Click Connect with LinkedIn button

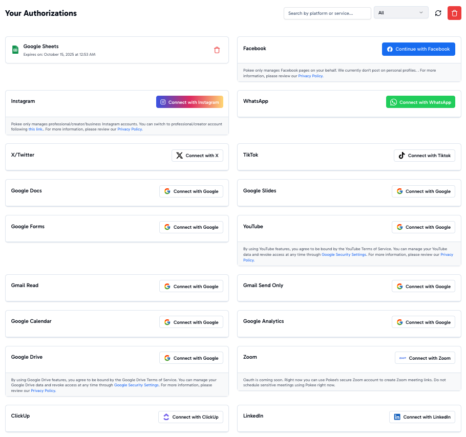(x=422, y=417)
